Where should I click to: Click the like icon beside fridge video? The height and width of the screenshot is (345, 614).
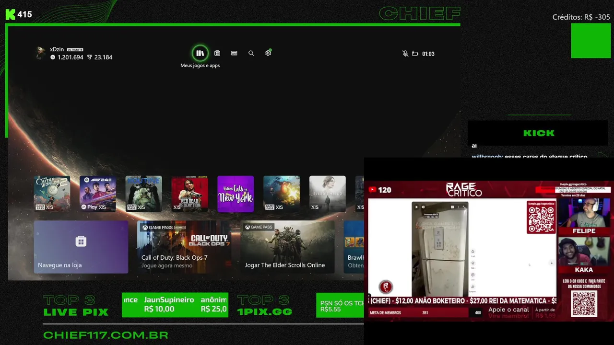pyautogui.click(x=472, y=252)
